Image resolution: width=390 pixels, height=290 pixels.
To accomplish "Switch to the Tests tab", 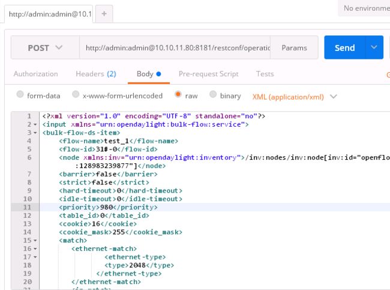I will click(x=265, y=74).
